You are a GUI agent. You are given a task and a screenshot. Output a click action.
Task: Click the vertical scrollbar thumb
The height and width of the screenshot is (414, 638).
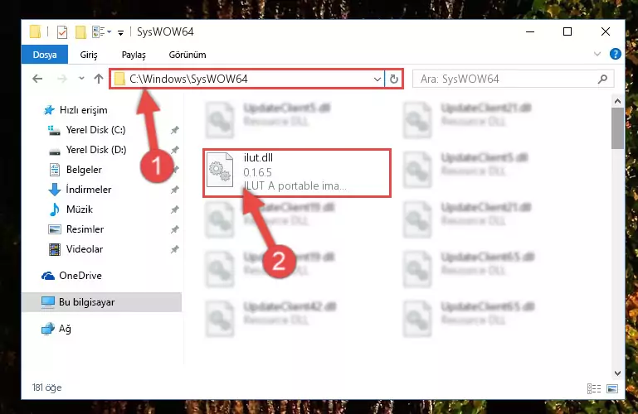pyautogui.click(x=617, y=128)
